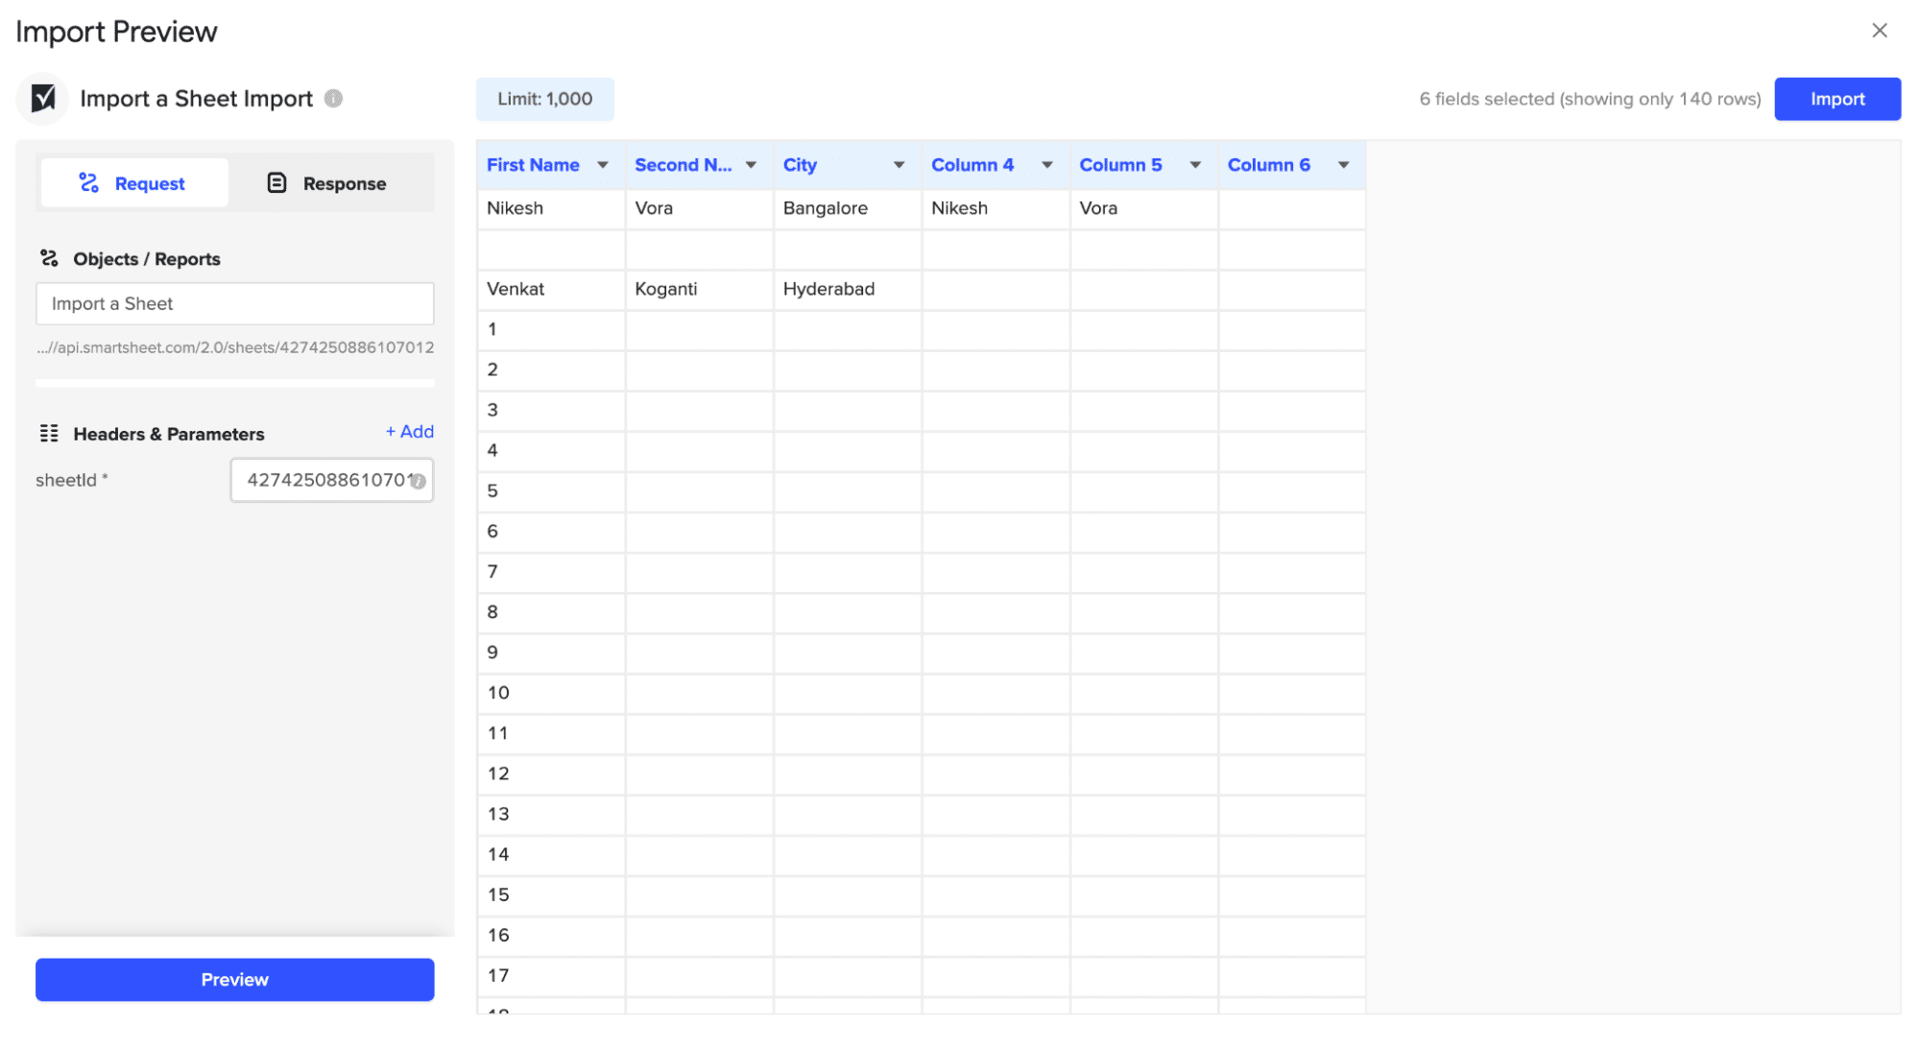Click the Objects/Reports panel icon
This screenshot has width=1919, height=1047.
[49, 258]
